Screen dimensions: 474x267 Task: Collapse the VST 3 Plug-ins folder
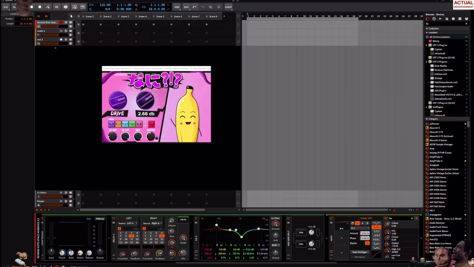[427, 62]
